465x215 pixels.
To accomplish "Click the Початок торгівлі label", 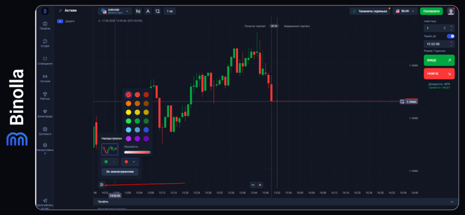I will click(255, 26).
